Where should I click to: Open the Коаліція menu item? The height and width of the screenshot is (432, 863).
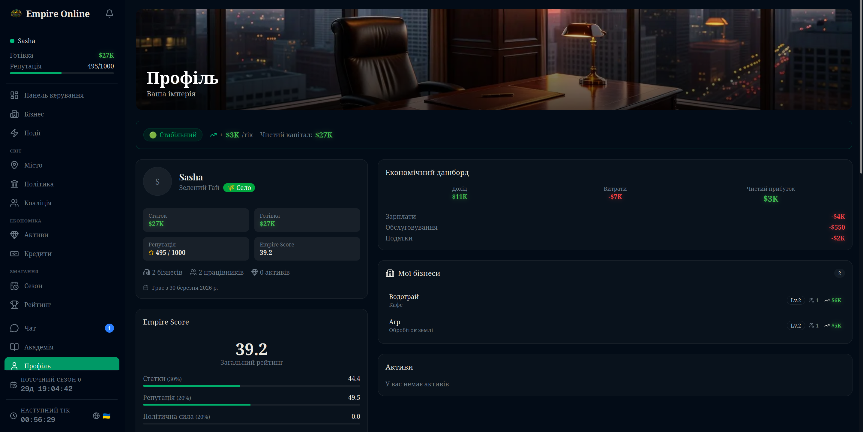(x=37, y=203)
